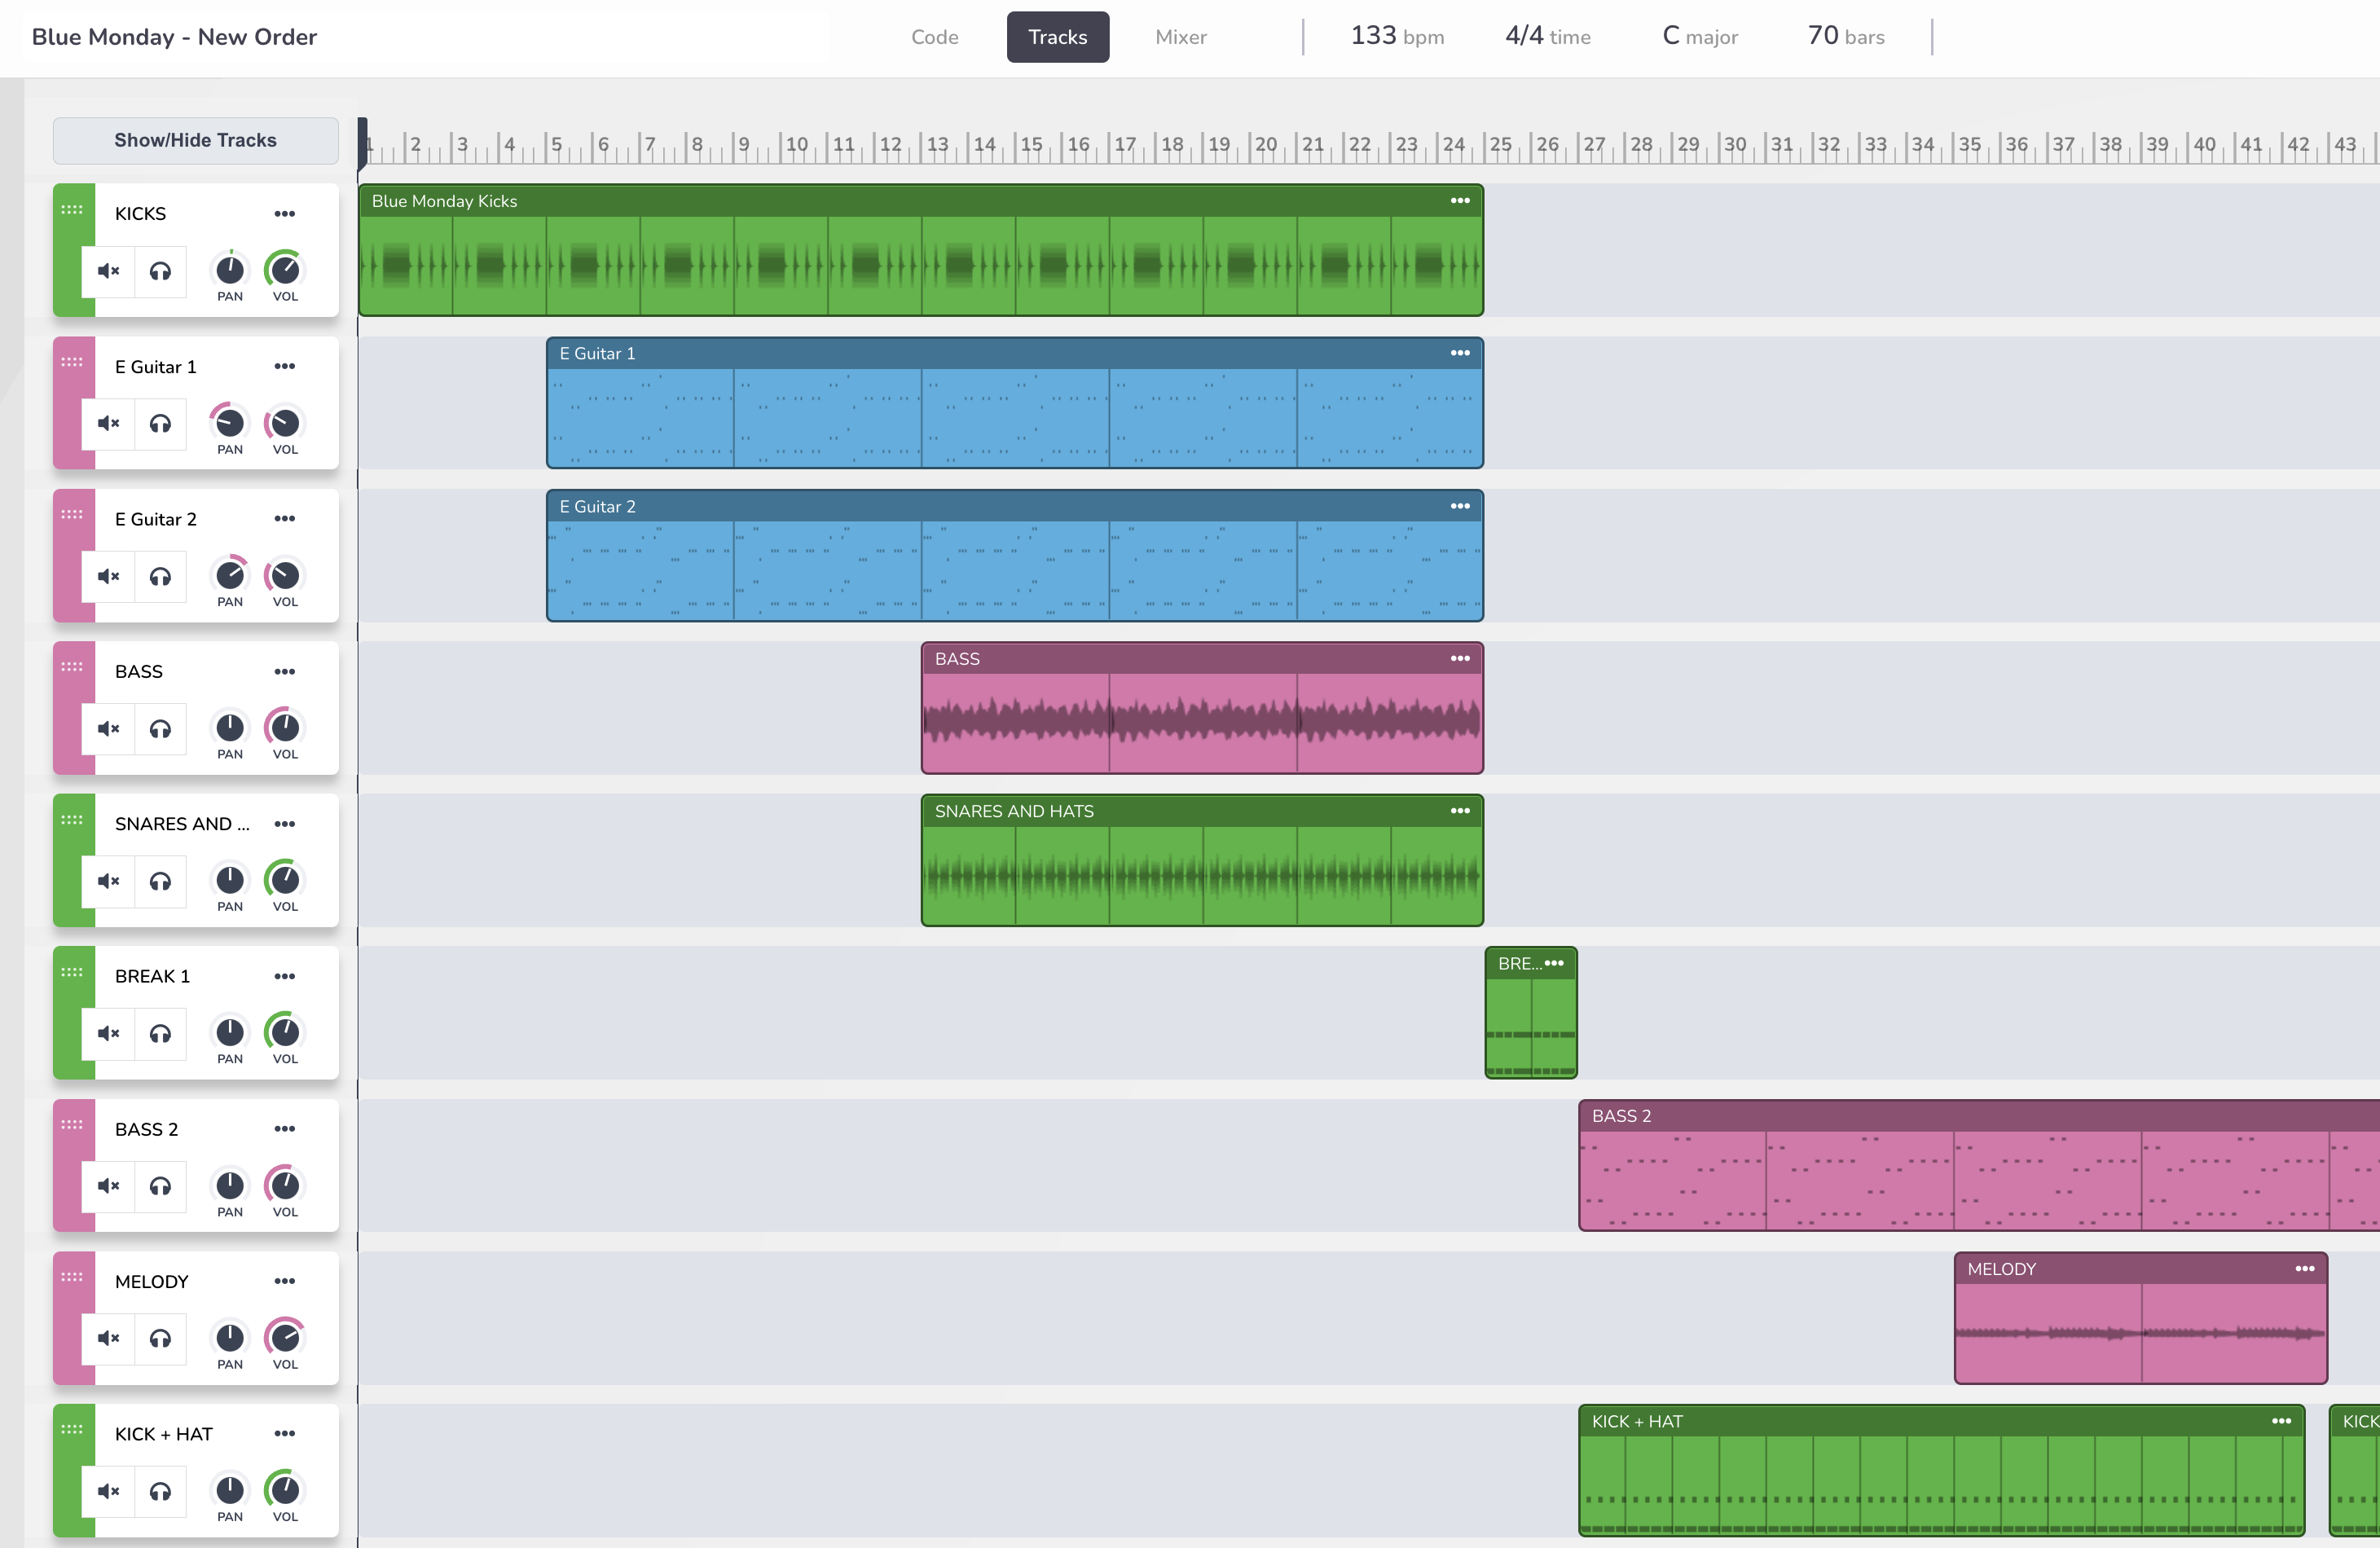Mute the KICKS track

(x=108, y=271)
